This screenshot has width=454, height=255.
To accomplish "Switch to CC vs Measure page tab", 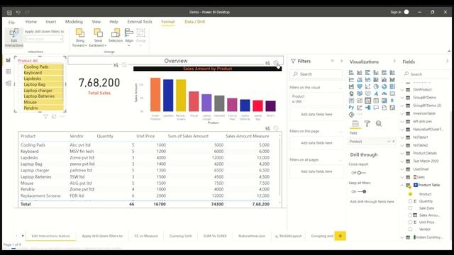I will 146,236.
